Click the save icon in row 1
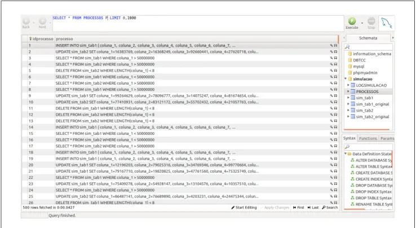The image size is (416, 228). (335, 46)
